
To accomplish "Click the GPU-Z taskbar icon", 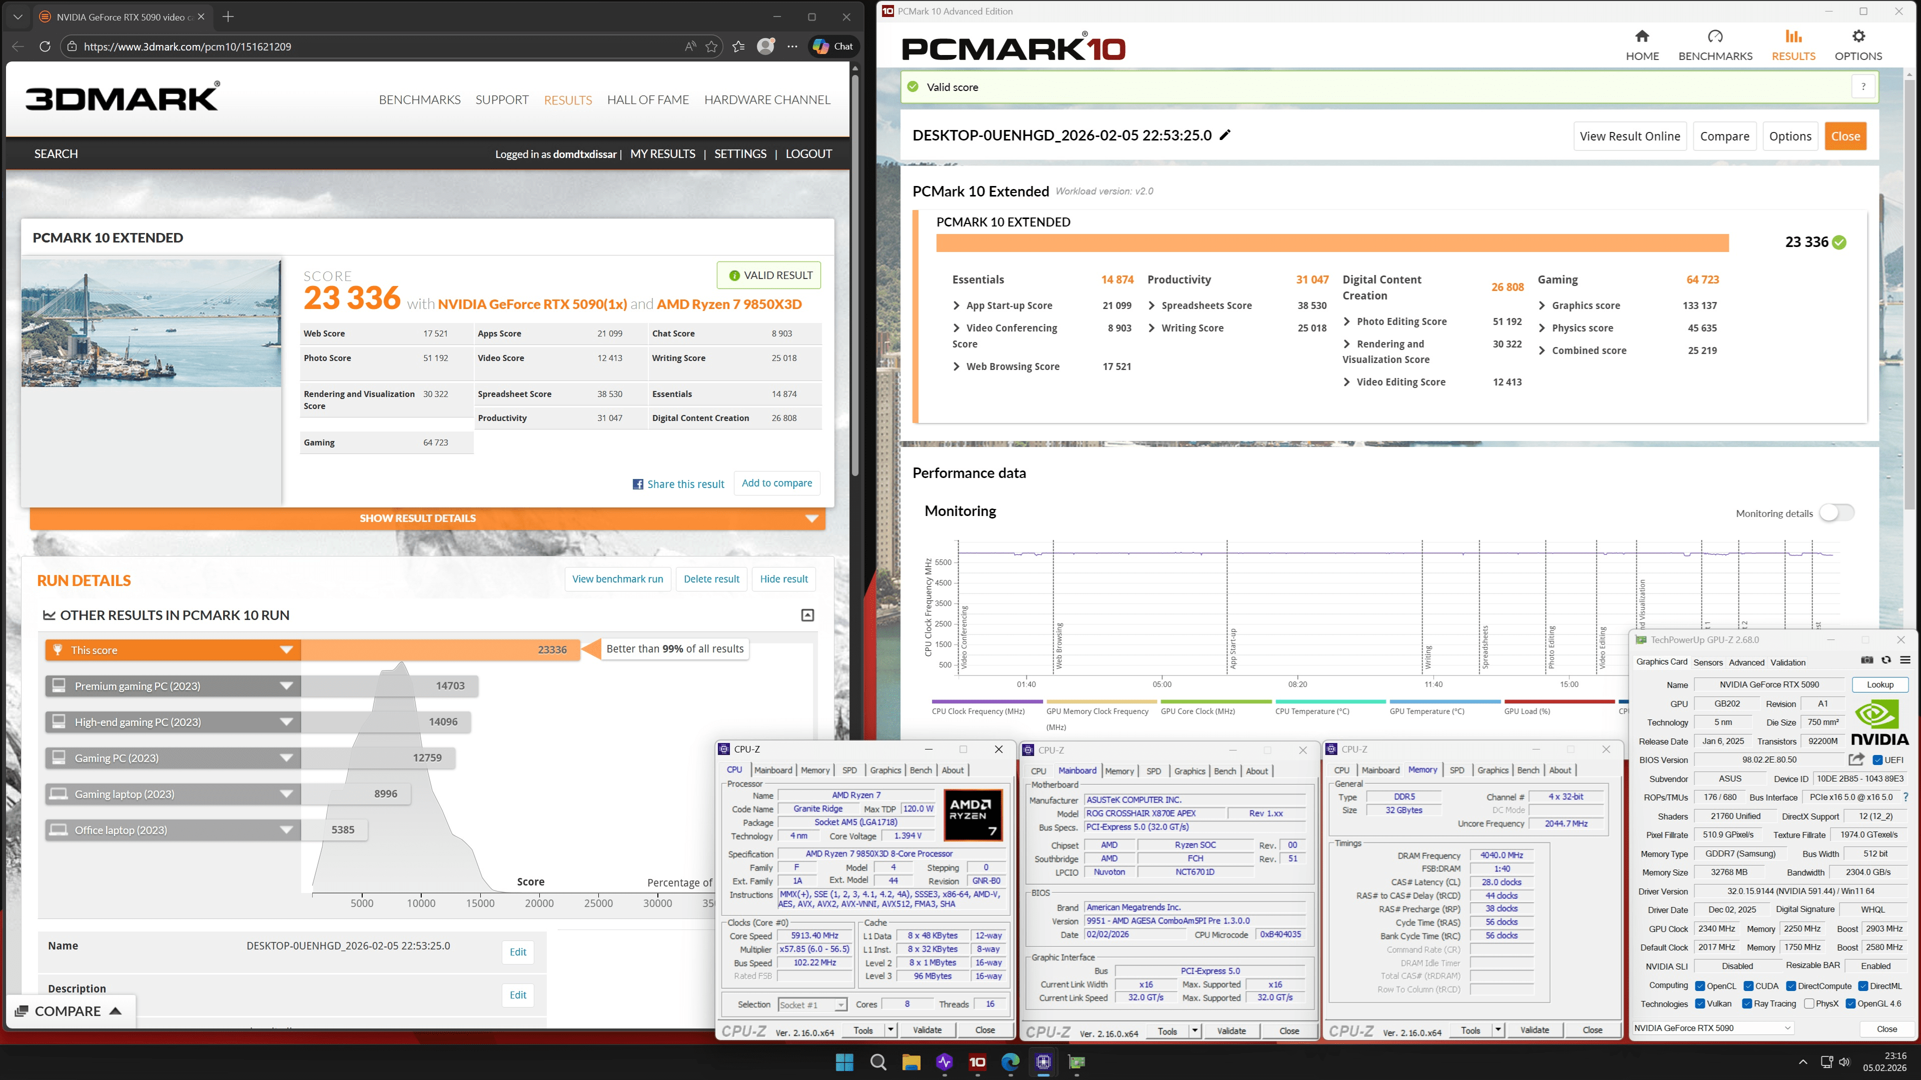I will (1076, 1062).
